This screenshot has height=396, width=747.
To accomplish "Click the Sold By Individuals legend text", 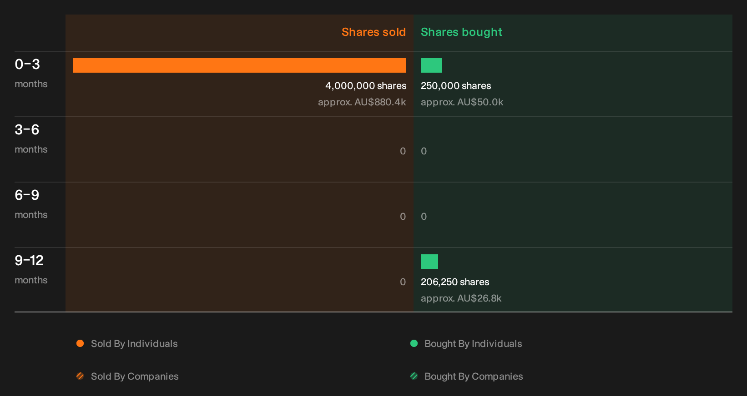I will pyautogui.click(x=134, y=344).
